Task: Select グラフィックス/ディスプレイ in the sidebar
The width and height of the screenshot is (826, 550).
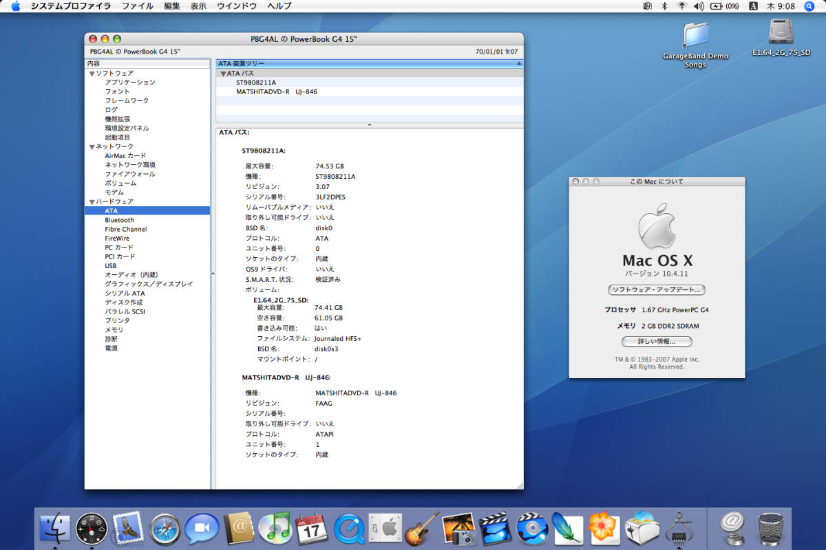Action: [149, 284]
